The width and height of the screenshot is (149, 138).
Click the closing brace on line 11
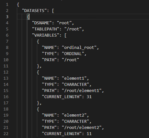pyautogui.click(x=38, y=66)
